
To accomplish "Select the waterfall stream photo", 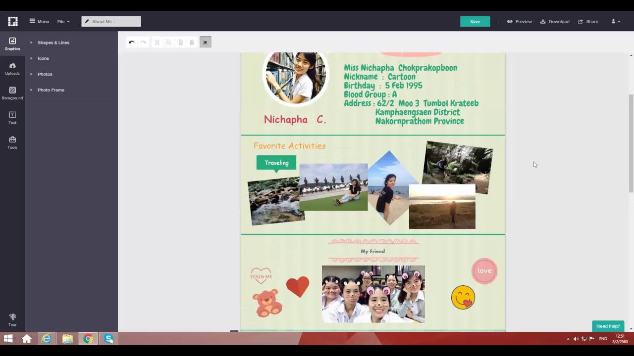I will [275, 201].
